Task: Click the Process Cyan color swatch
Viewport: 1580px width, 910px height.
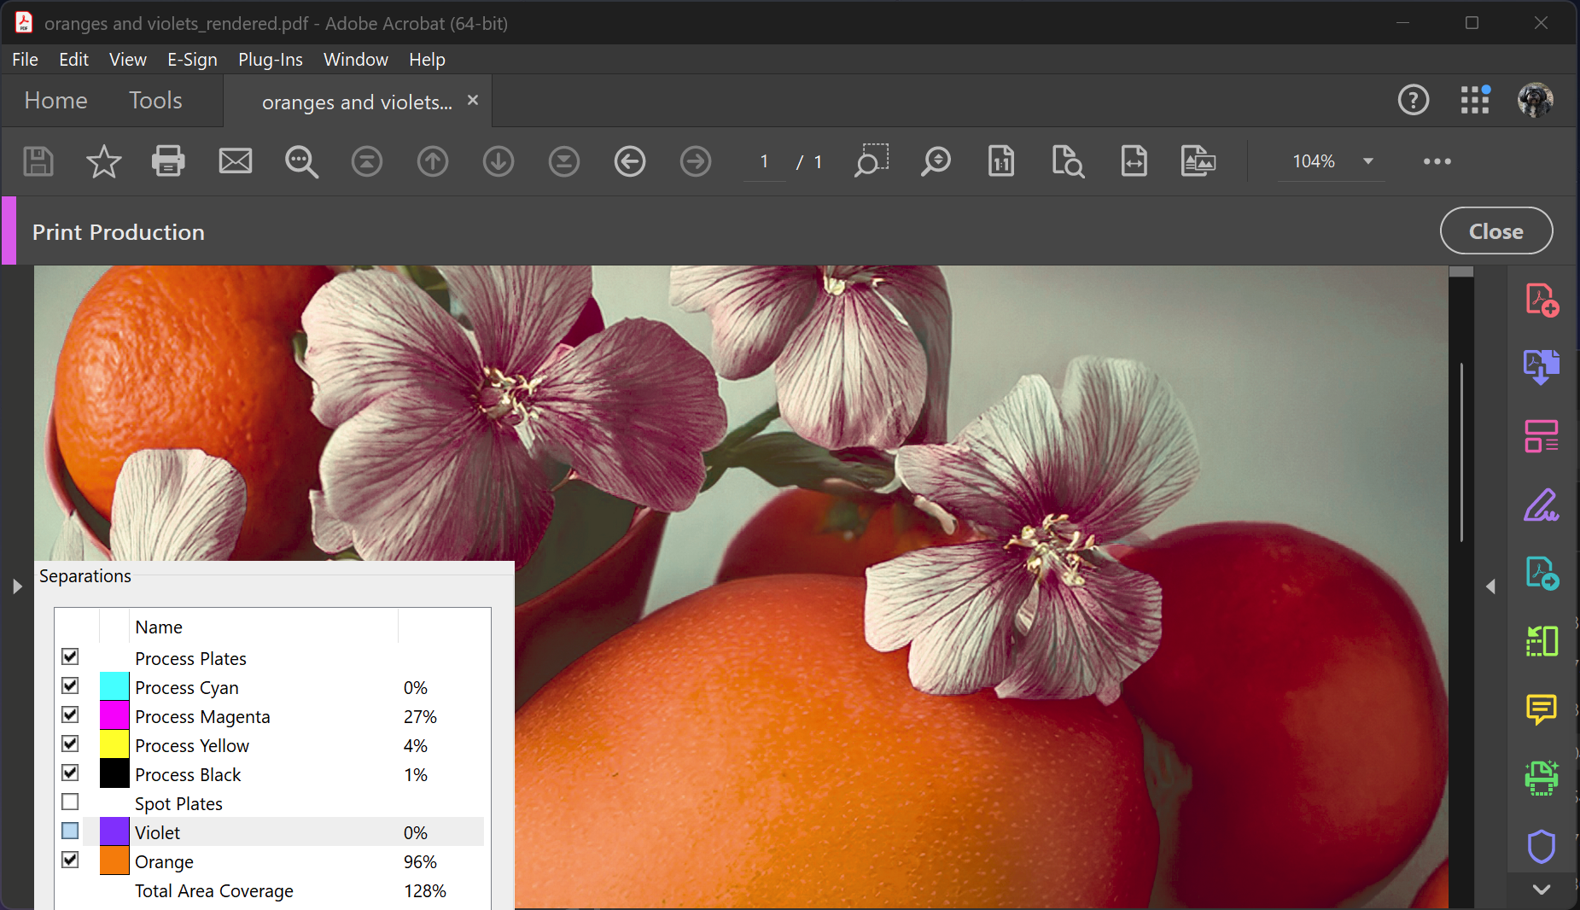Action: coord(114,686)
